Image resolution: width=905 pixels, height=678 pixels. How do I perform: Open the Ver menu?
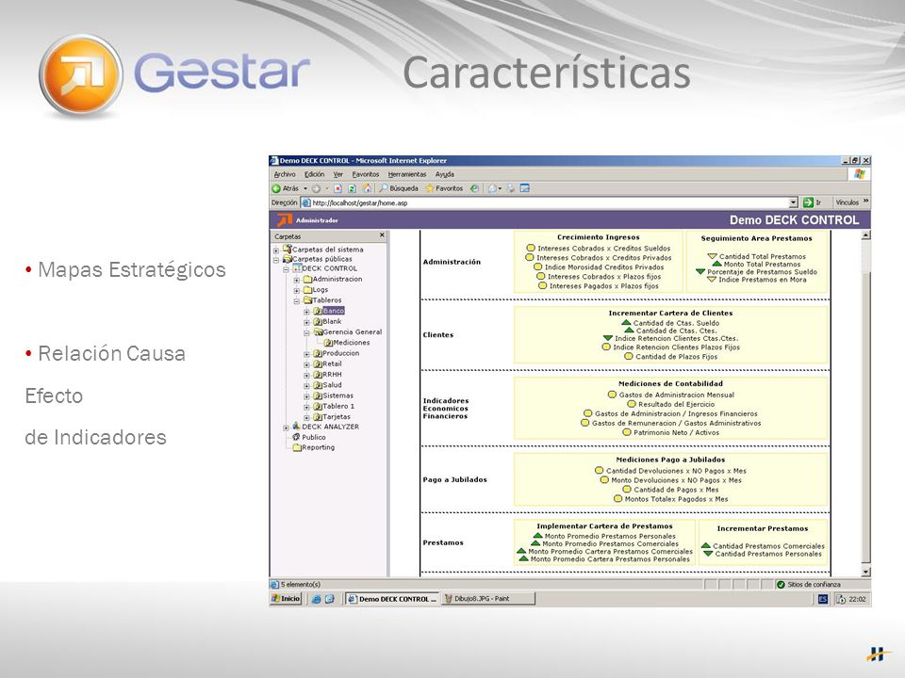[338, 174]
